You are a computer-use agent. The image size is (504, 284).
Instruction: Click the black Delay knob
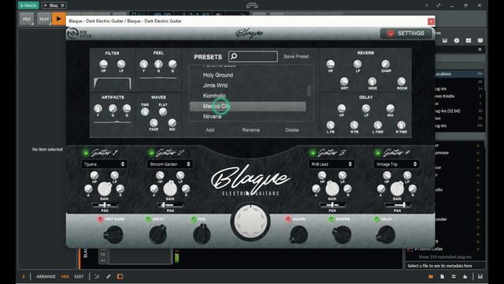click(385, 235)
